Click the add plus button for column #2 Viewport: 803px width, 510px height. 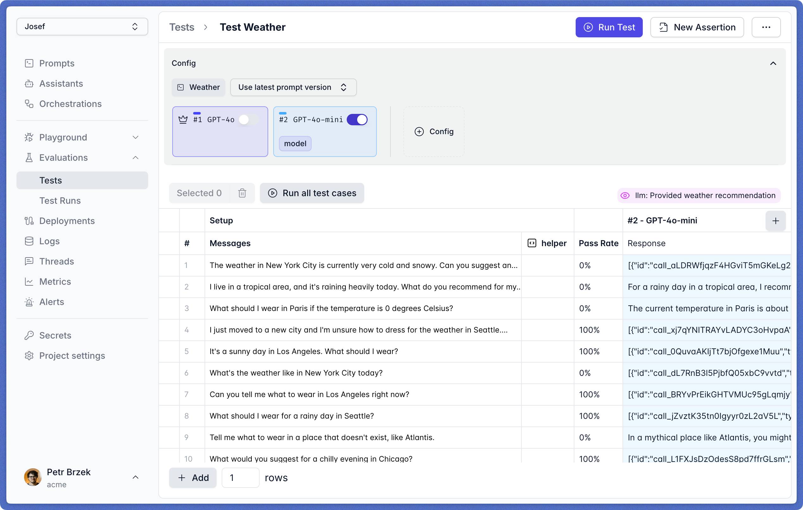click(775, 221)
